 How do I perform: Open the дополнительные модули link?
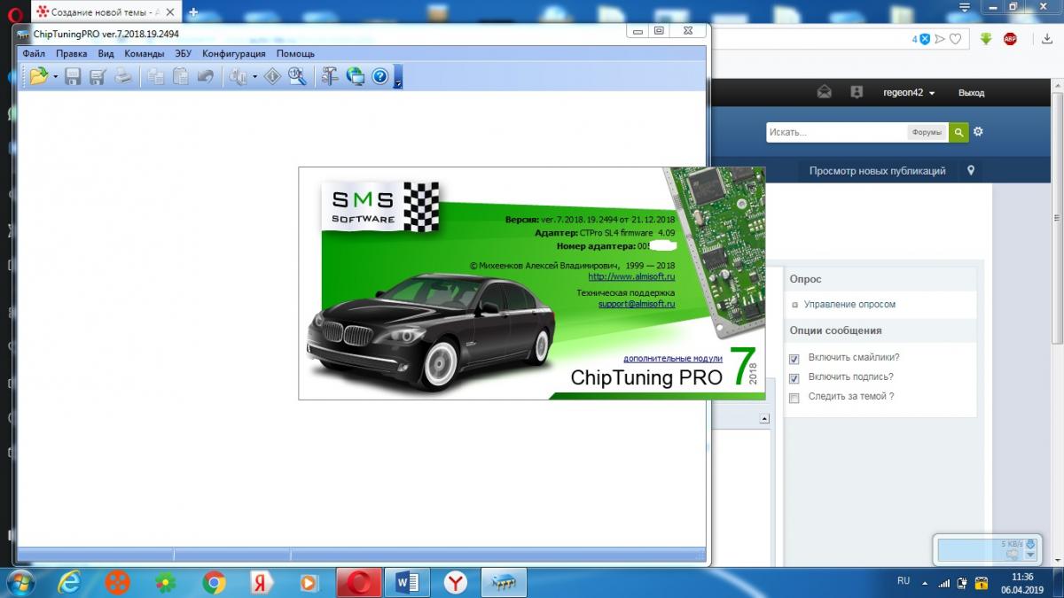673,358
